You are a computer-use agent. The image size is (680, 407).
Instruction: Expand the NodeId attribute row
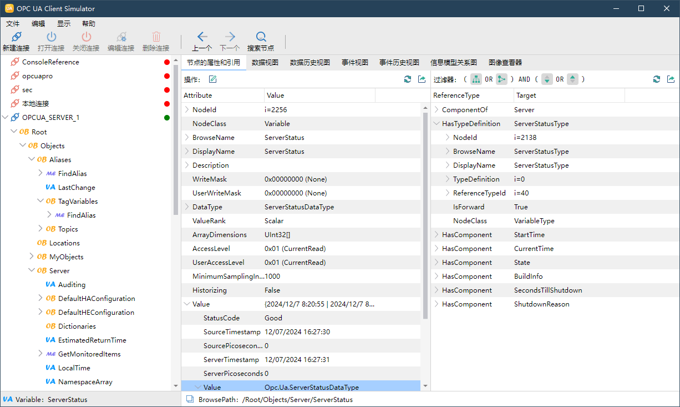click(x=187, y=110)
